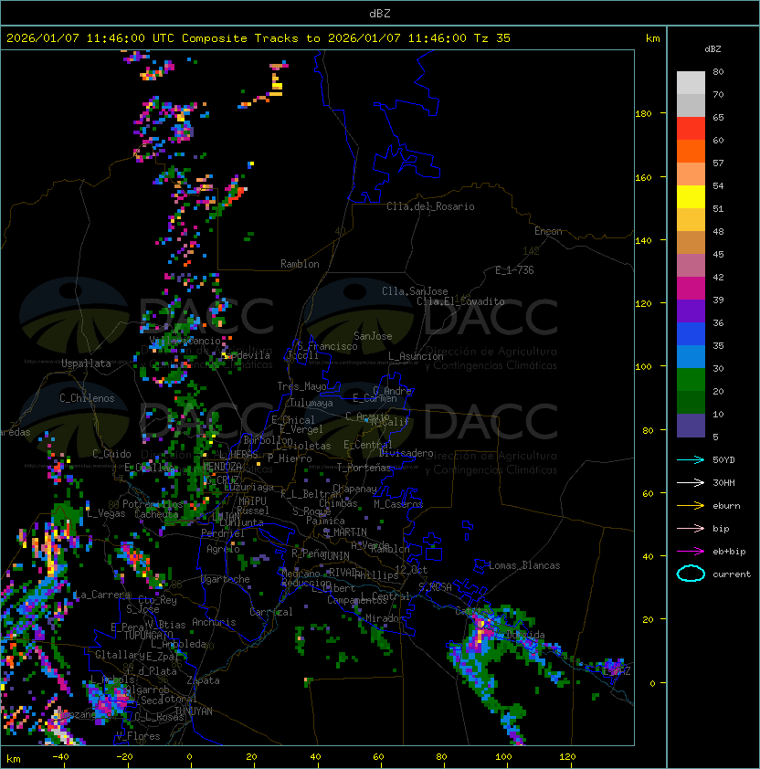Click the 'Mirador' place label
Image resolution: width=760 pixels, height=769 pixels.
click(385, 618)
